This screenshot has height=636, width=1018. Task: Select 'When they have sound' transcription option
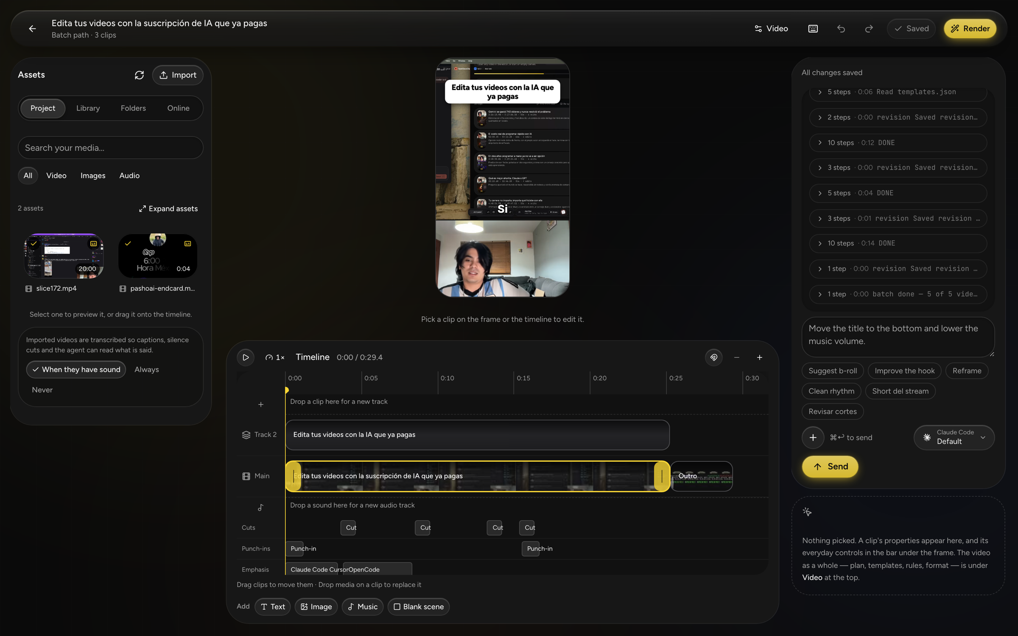[x=76, y=369]
